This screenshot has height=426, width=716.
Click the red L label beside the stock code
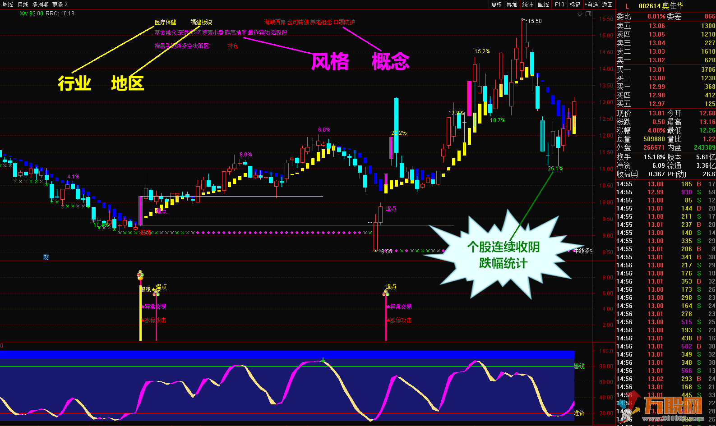pos(627,6)
